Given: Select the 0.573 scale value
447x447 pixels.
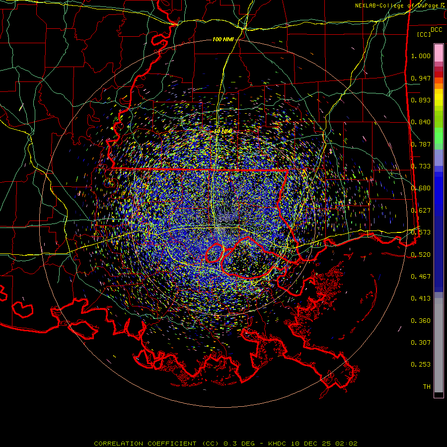Looking at the screenshot, I should 421,232.
